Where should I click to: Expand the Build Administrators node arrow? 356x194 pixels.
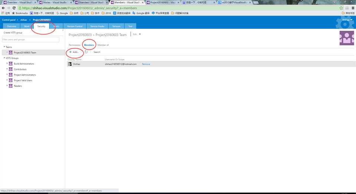coord(7,63)
